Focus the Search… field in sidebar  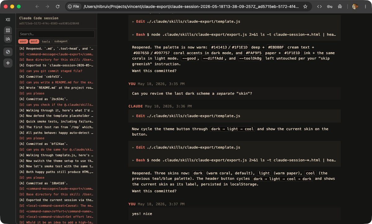coord(56,34)
